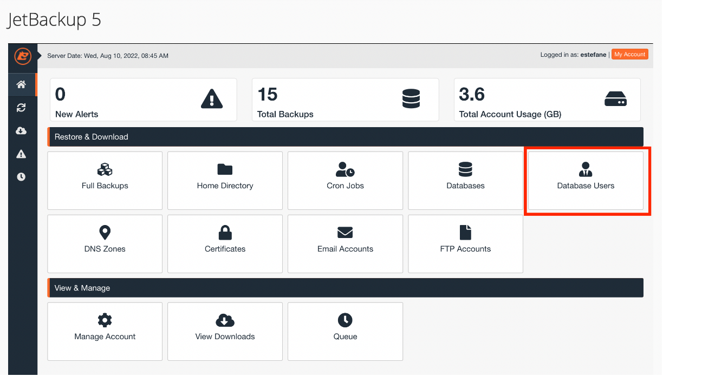Open the Queue clock sidebar icon
Viewport: 715px width, 383px height.
pyautogui.click(x=21, y=177)
